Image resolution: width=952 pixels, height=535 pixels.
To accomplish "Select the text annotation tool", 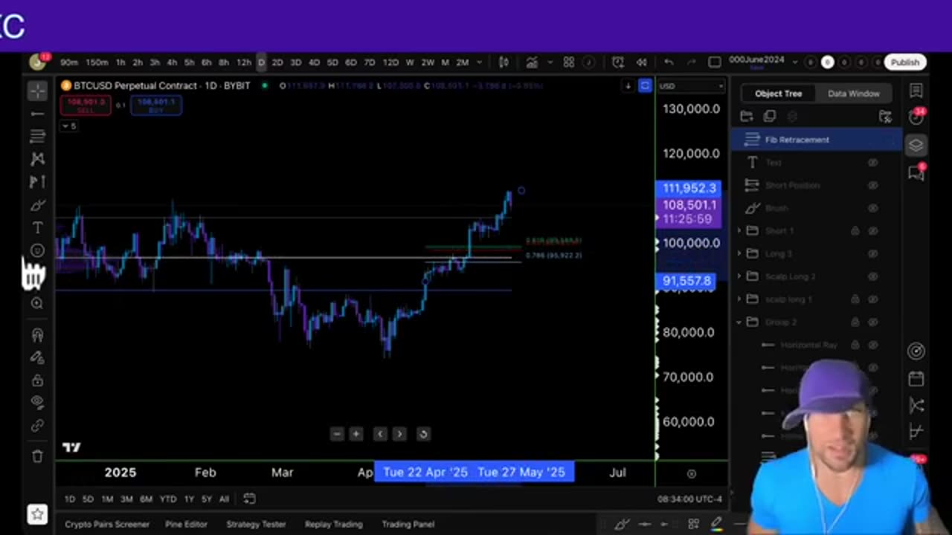I will 37,228.
